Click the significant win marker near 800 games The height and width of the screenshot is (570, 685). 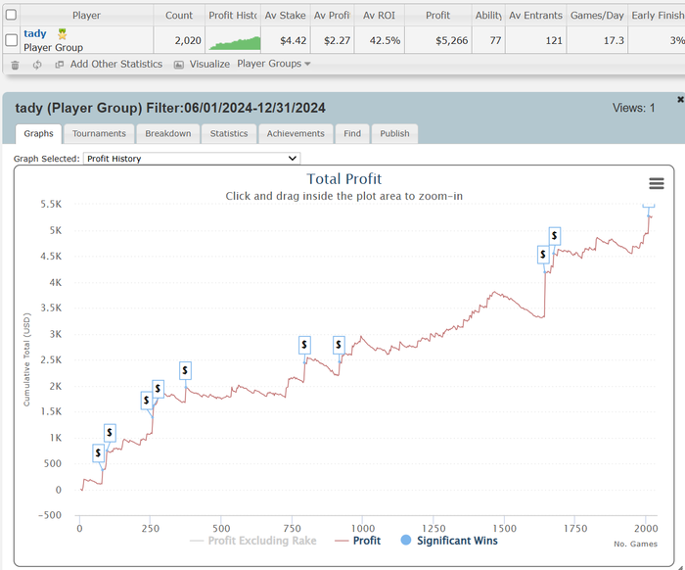coord(304,345)
